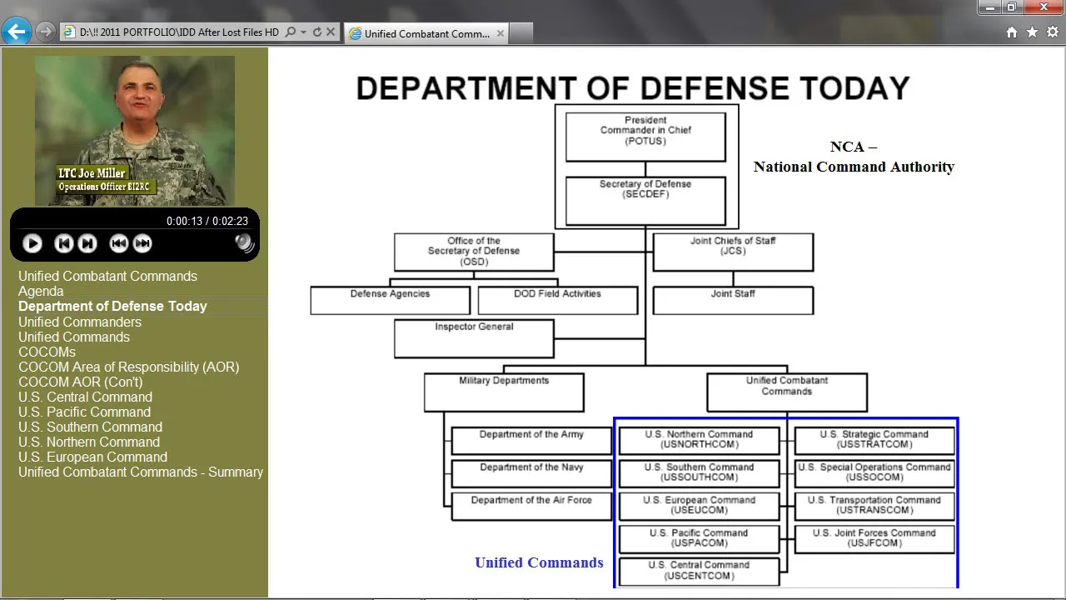The height and width of the screenshot is (600, 1066).
Task: Go back using the browser Back arrow
Action: point(17,32)
